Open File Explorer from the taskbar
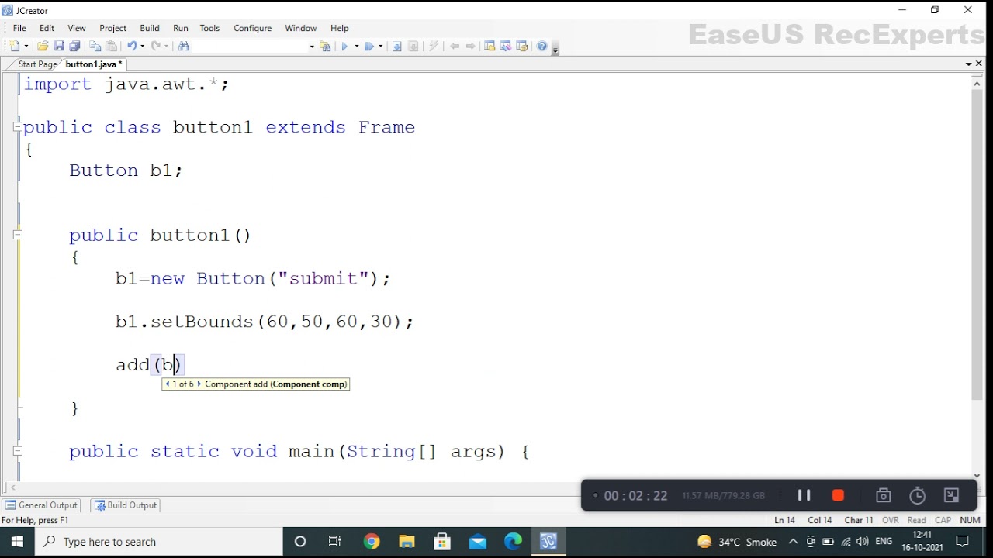The height and width of the screenshot is (558, 993). [407, 542]
